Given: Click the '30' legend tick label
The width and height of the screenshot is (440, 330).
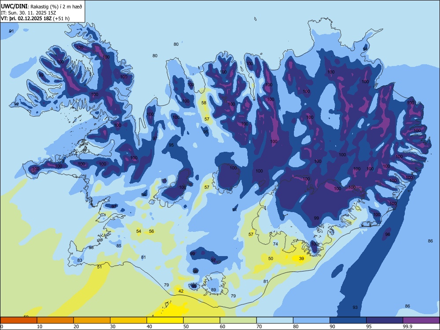Looking at the screenshot, I should click(113, 326).
